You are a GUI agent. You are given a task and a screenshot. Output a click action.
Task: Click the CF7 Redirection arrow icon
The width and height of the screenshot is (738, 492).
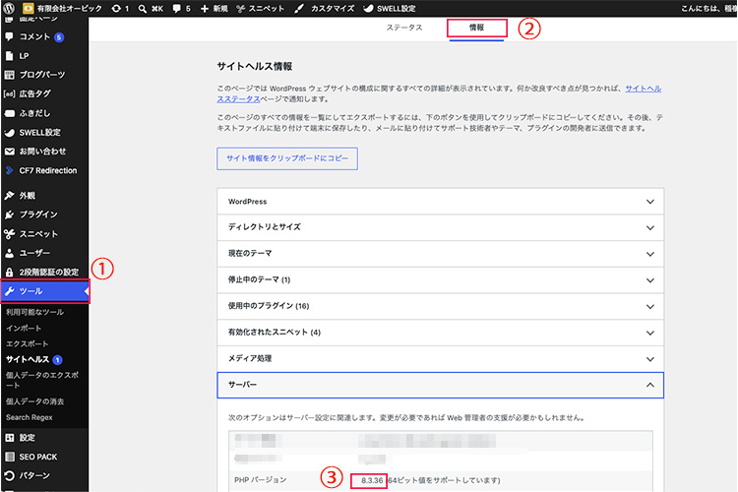click(9, 170)
